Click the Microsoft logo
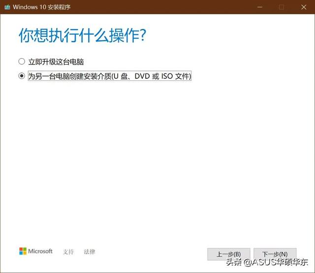 tap(36, 251)
